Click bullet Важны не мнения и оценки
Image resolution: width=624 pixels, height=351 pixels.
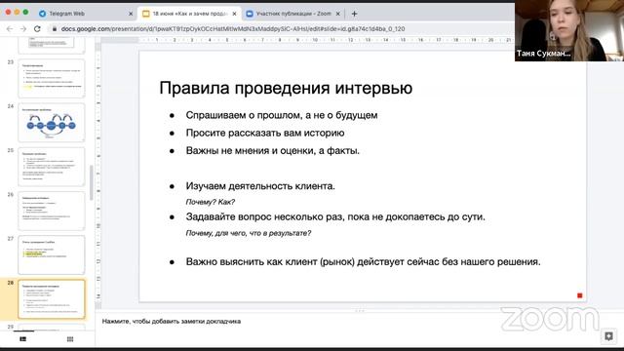[272, 151]
